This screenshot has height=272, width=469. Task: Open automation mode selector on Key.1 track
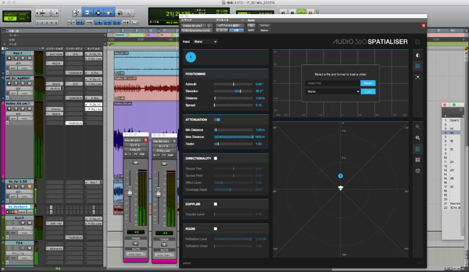[x=25, y=68]
